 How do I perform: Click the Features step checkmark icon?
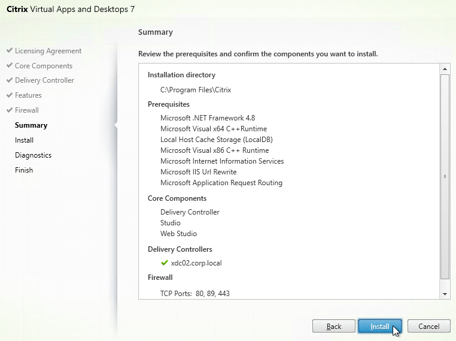pos(10,95)
